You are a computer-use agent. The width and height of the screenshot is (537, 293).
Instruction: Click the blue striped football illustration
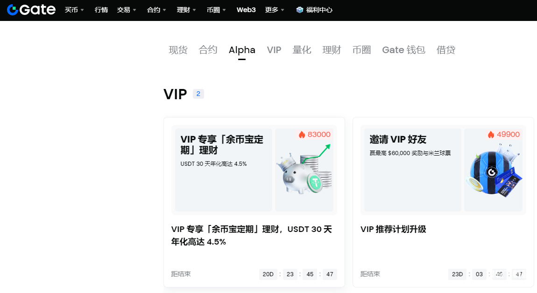pos(493,172)
